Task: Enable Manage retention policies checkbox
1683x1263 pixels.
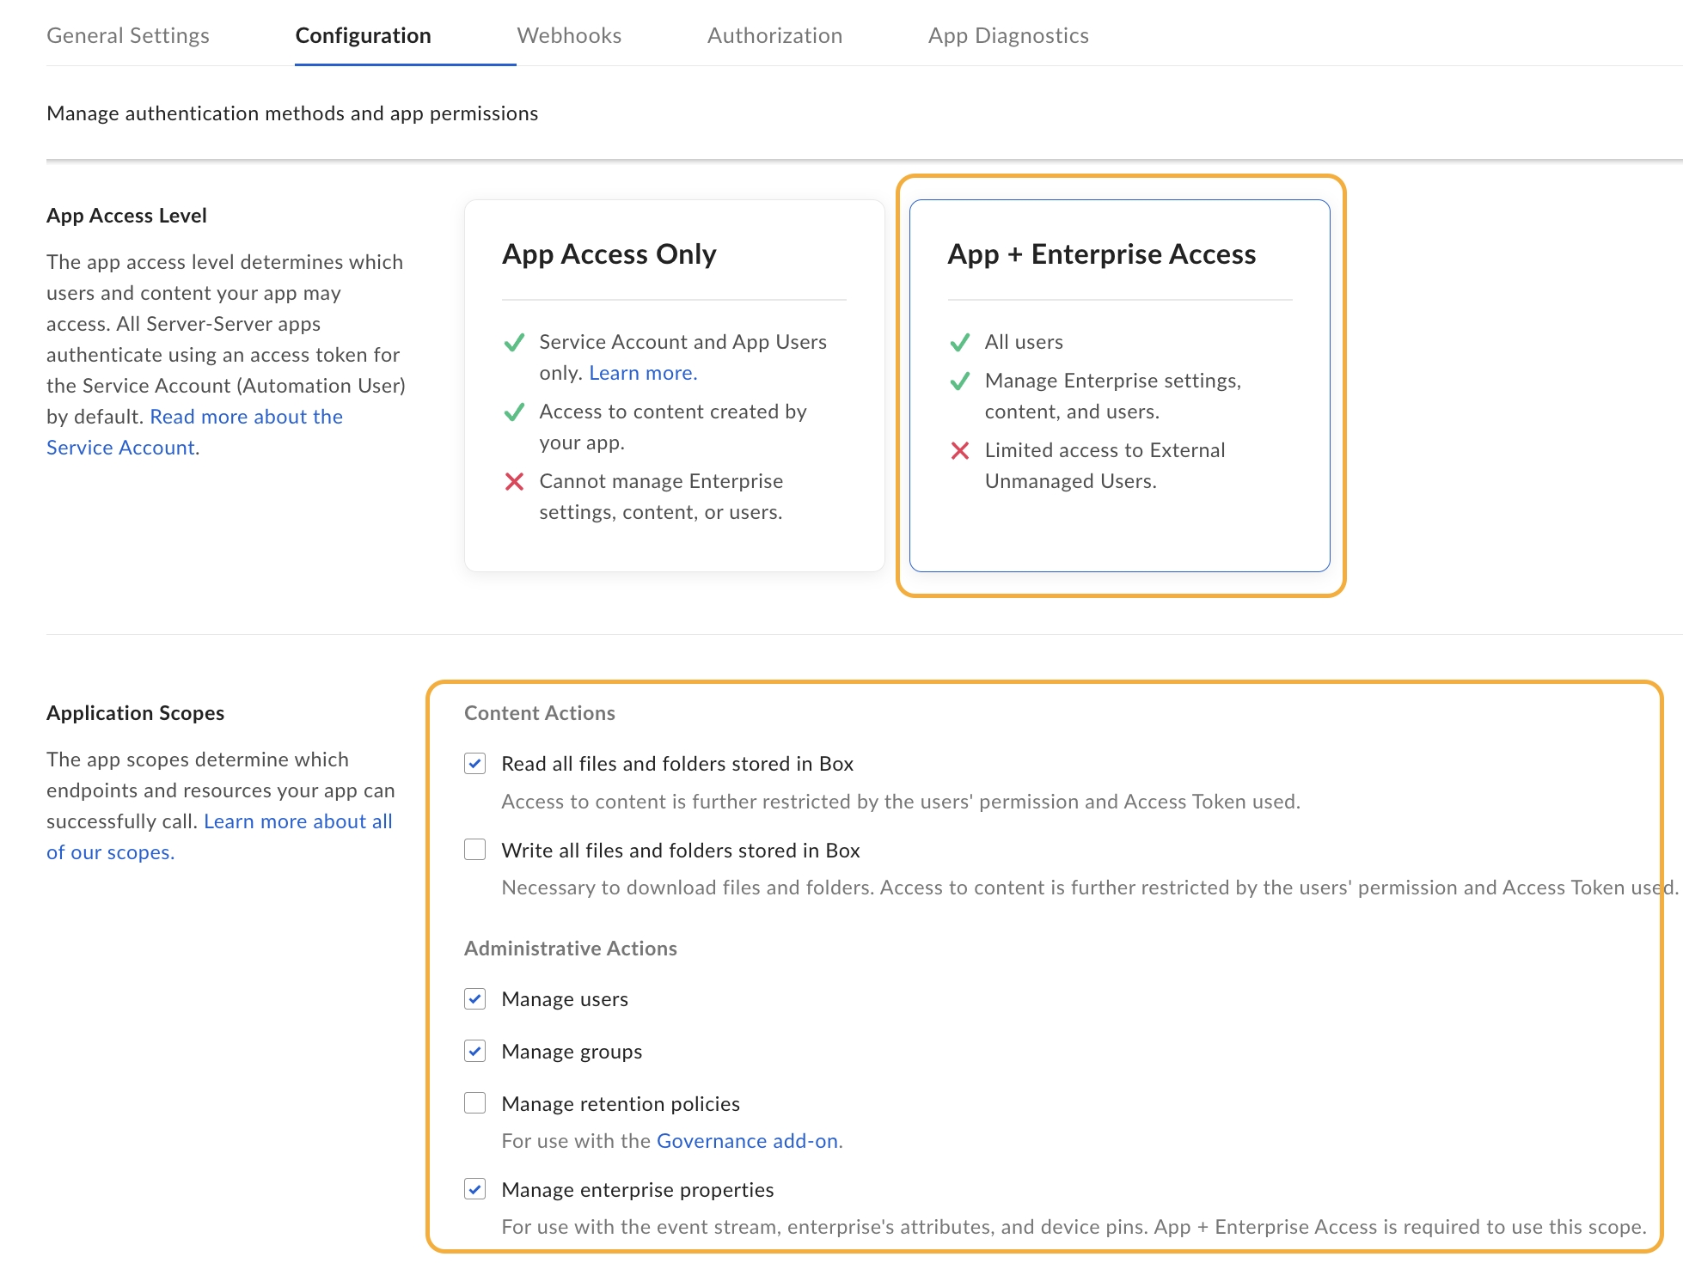Action: coord(475,1103)
